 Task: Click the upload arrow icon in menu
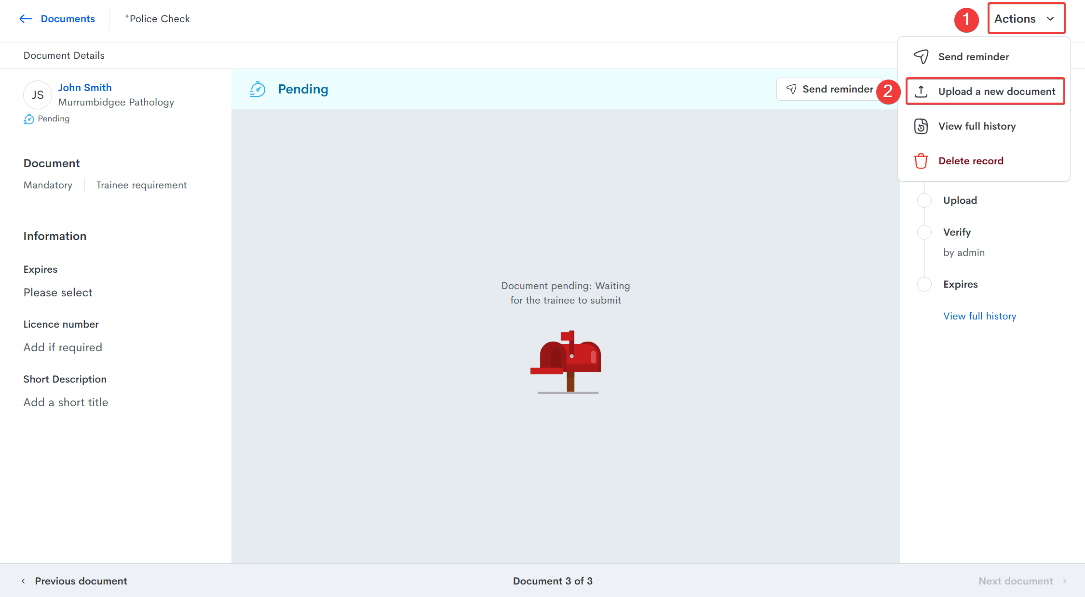[x=921, y=92]
